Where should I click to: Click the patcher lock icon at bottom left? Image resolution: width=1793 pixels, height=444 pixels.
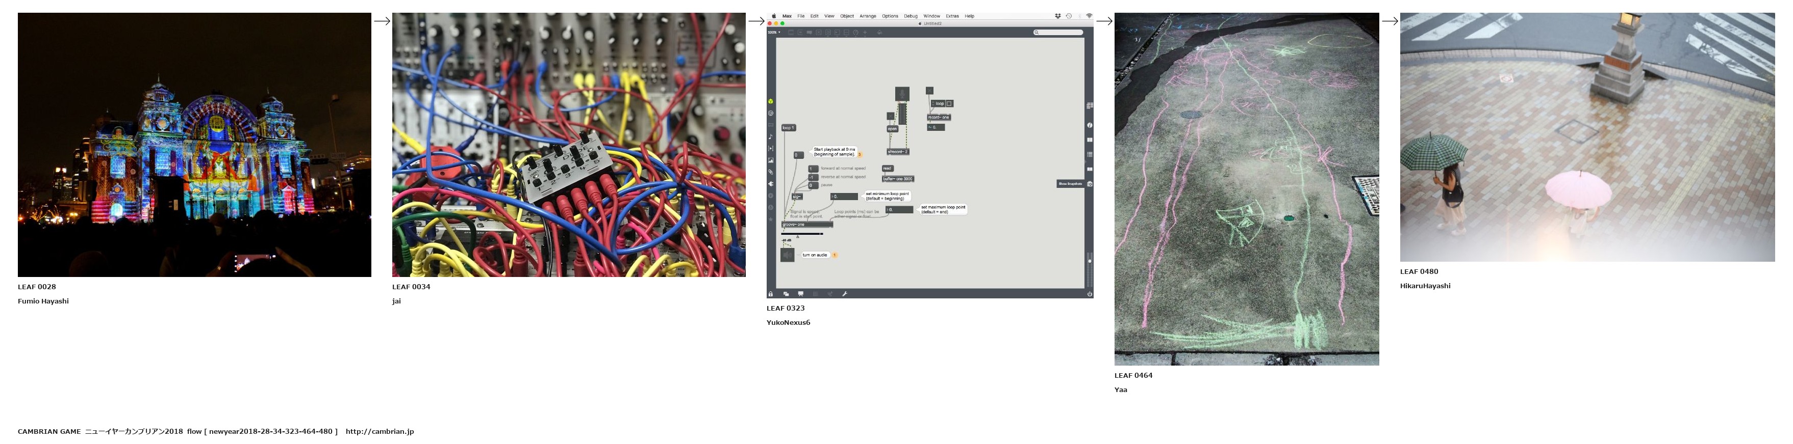(771, 294)
